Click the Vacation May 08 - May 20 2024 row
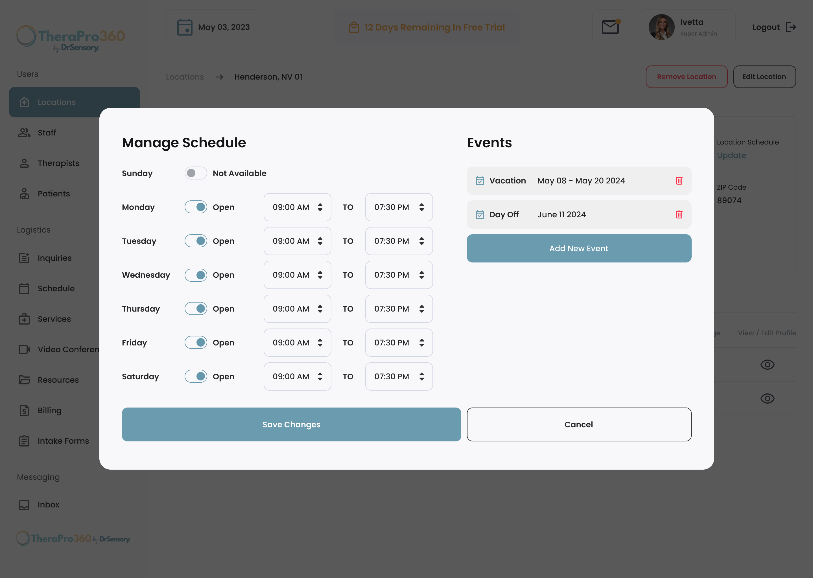 (579, 181)
